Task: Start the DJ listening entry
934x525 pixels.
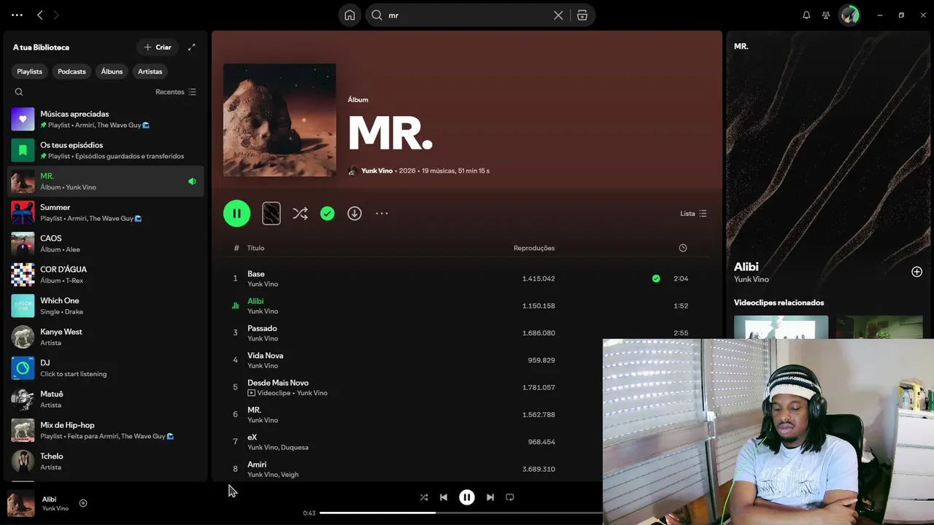Action: click(106, 368)
